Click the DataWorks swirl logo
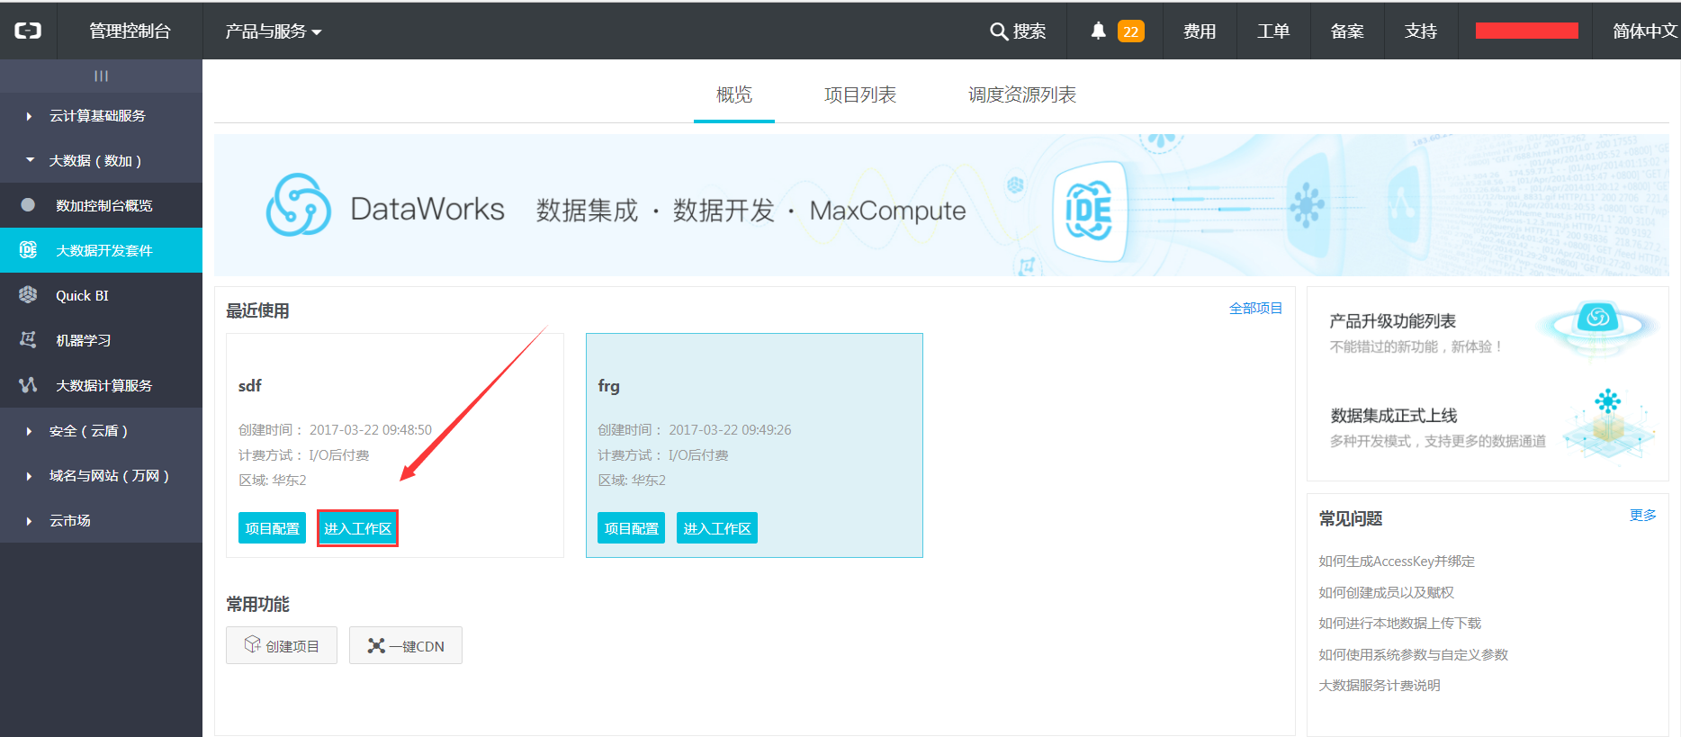1681x737 pixels. click(x=298, y=205)
